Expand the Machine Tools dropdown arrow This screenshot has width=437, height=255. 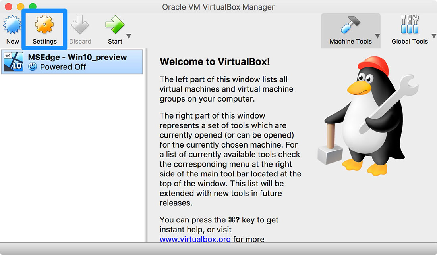pyautogui.click(x=377, y=36)
